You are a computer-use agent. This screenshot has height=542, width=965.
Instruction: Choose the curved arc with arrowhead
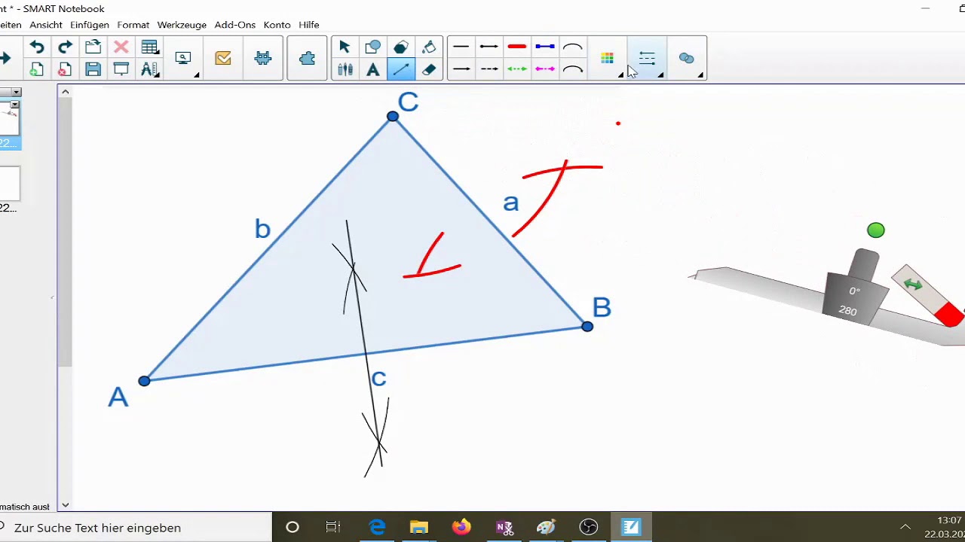573,69
